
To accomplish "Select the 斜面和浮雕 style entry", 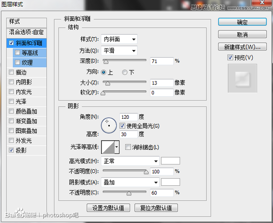I will pyautogui.click(x=27, y=43).
